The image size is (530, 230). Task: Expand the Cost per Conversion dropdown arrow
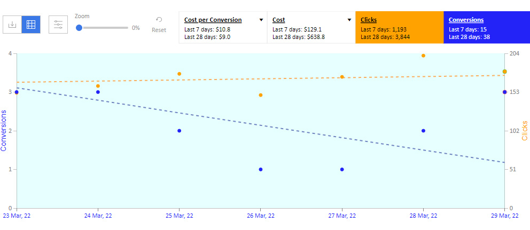[x=261, y=20]
